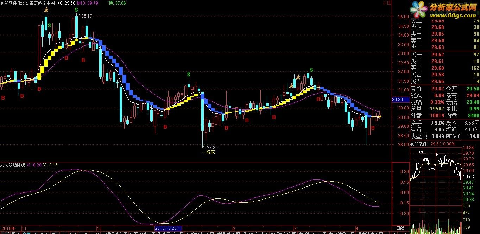
Task: Click the 流通 2.18亿 value
Action: (x=472, y=130)
